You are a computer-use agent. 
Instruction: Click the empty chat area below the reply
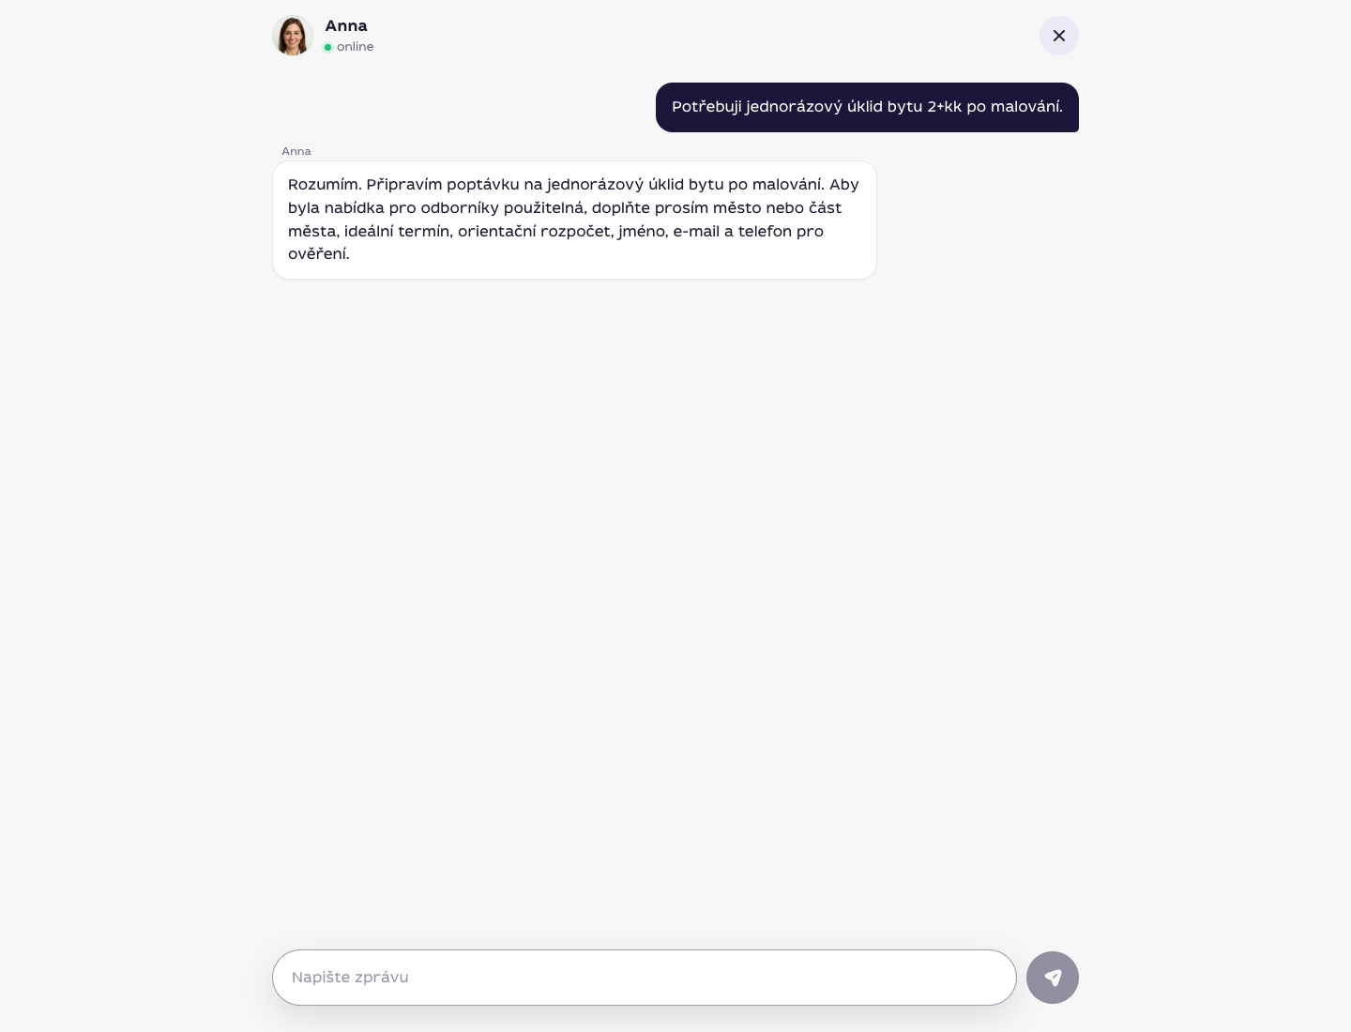(675, 610)
